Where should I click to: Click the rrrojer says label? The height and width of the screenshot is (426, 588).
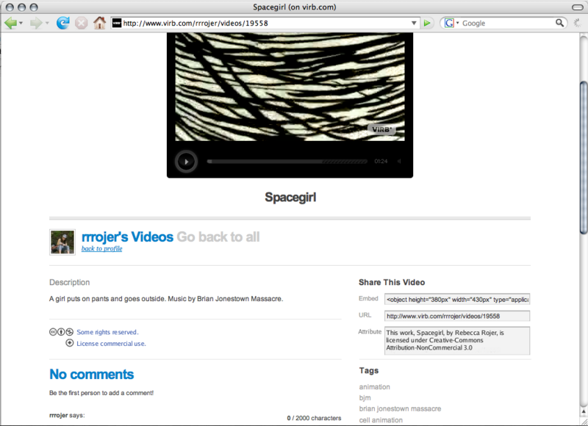[x=67, y=415]
